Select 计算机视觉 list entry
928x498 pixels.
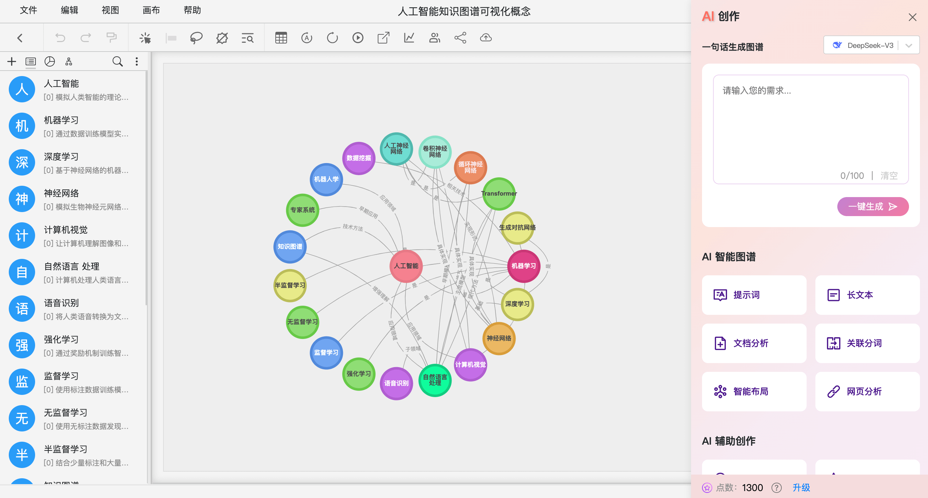[x=73, y=235]
